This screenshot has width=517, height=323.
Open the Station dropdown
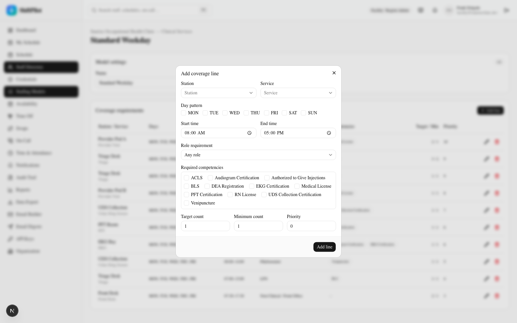point(219,93)
